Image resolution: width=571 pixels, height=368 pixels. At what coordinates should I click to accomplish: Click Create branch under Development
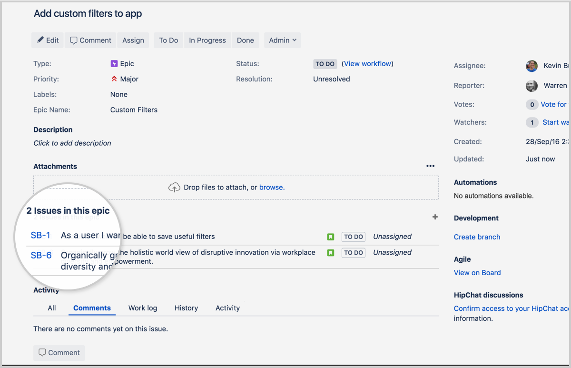(477, 237)
